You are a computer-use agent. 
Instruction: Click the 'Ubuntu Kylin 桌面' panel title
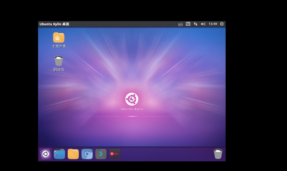pyautogui.click(x=54, y=24)
